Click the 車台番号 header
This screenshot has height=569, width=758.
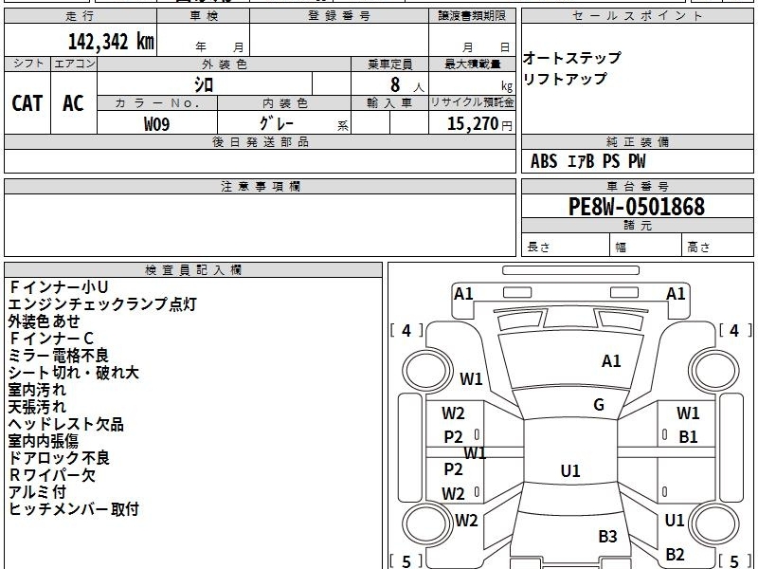click(637, 186)
